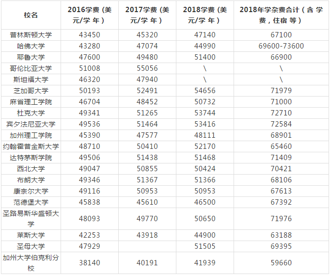Select 哥伦比亚大学 2016 tuition value 51008

pyautogui.click(x=90, y=68)
